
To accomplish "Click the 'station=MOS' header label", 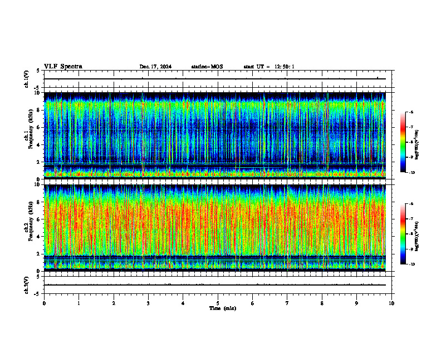I will click(207, 67).
